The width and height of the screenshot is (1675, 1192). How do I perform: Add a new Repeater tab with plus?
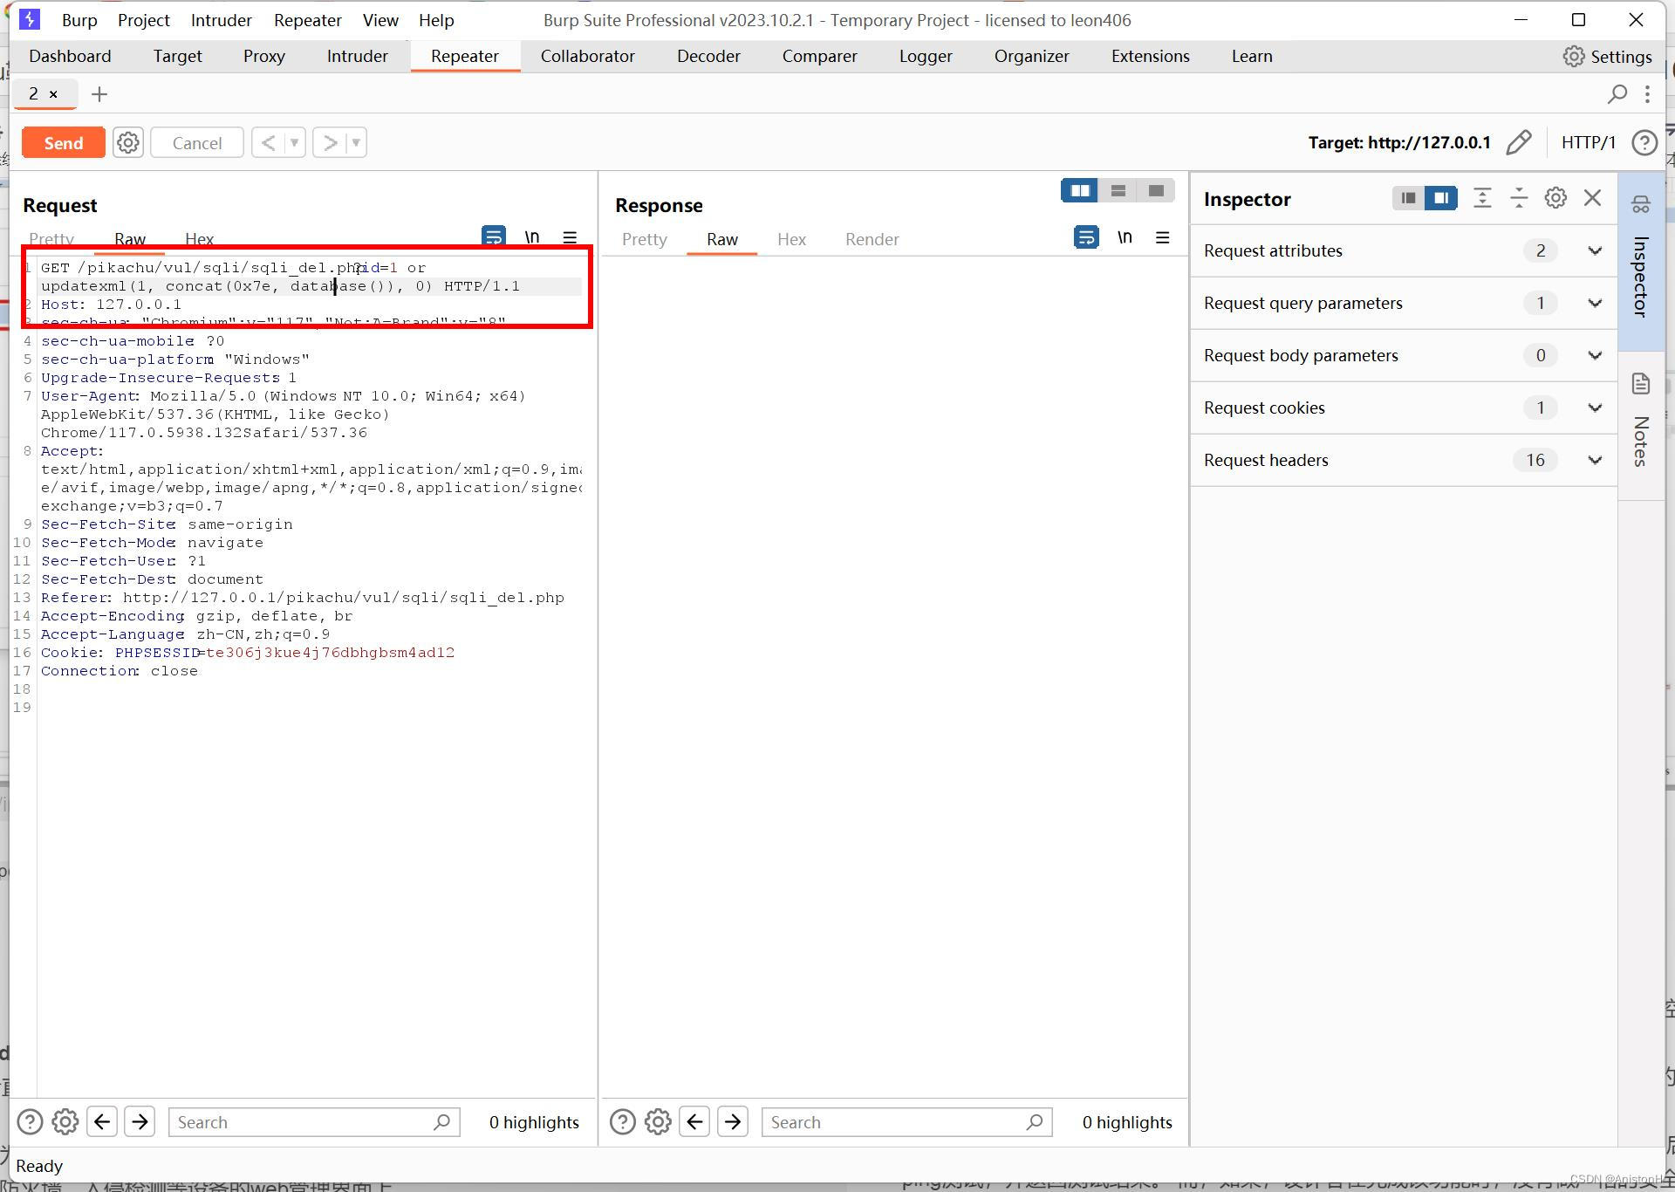[99, 94]
